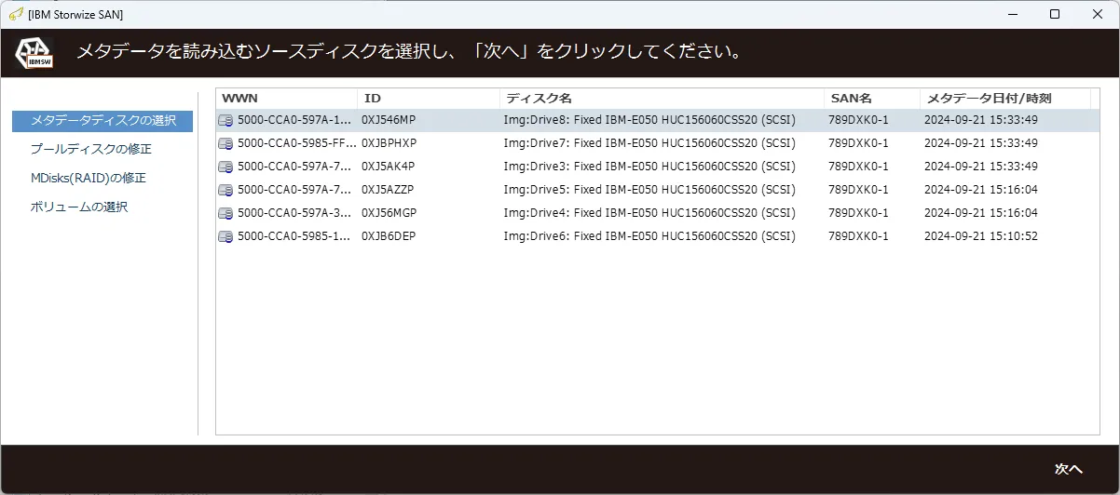Select the ID cell 0XJ5AK4P

tap(389, 167)
